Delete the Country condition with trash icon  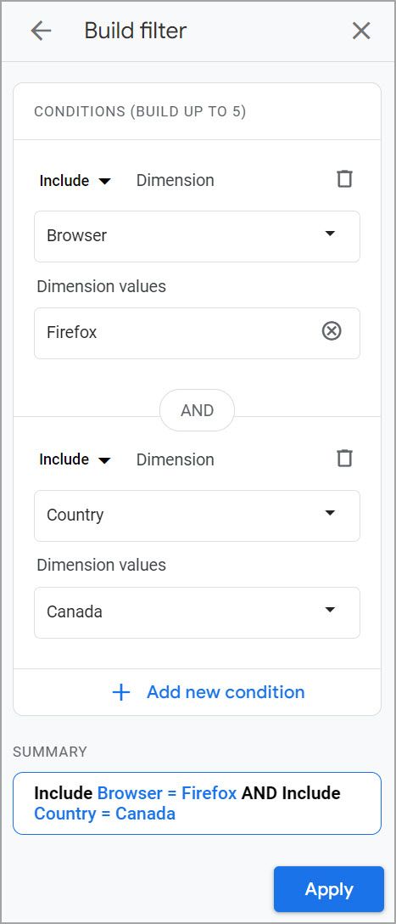tap(344, 458)
